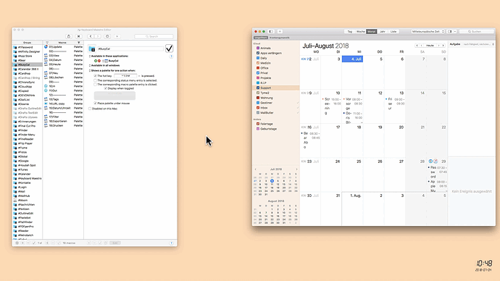Click the Edit button at Keyboard Maestro bottom
Viewport: 500px width, 281px height.
point(115,243)
